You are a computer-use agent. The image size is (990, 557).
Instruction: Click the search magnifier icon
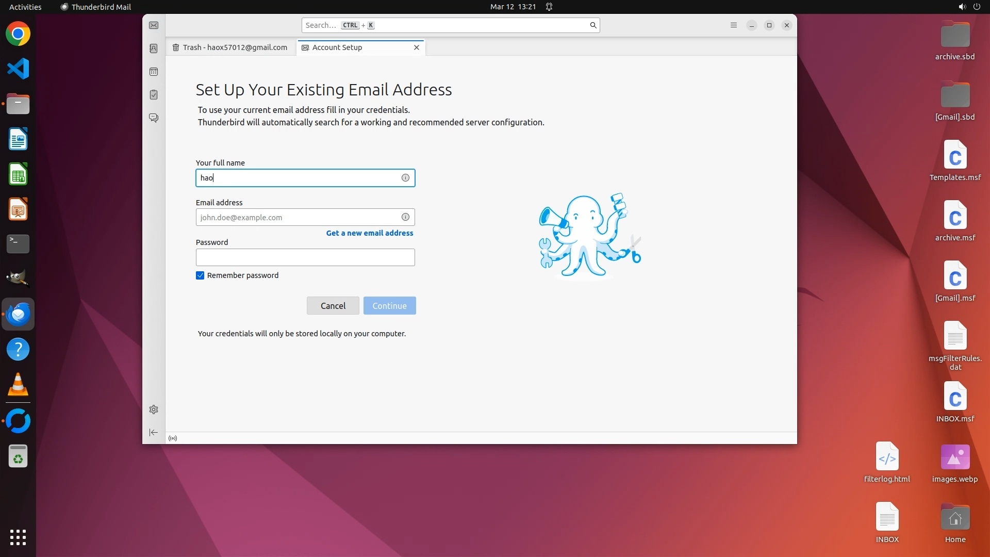pos(593,25)
